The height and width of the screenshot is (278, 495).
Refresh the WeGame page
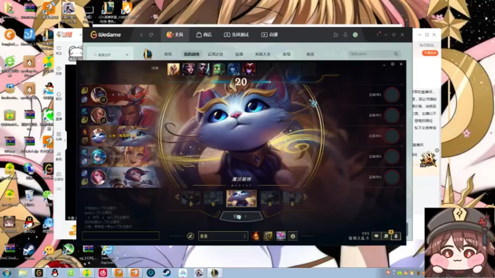click(151, 35)
